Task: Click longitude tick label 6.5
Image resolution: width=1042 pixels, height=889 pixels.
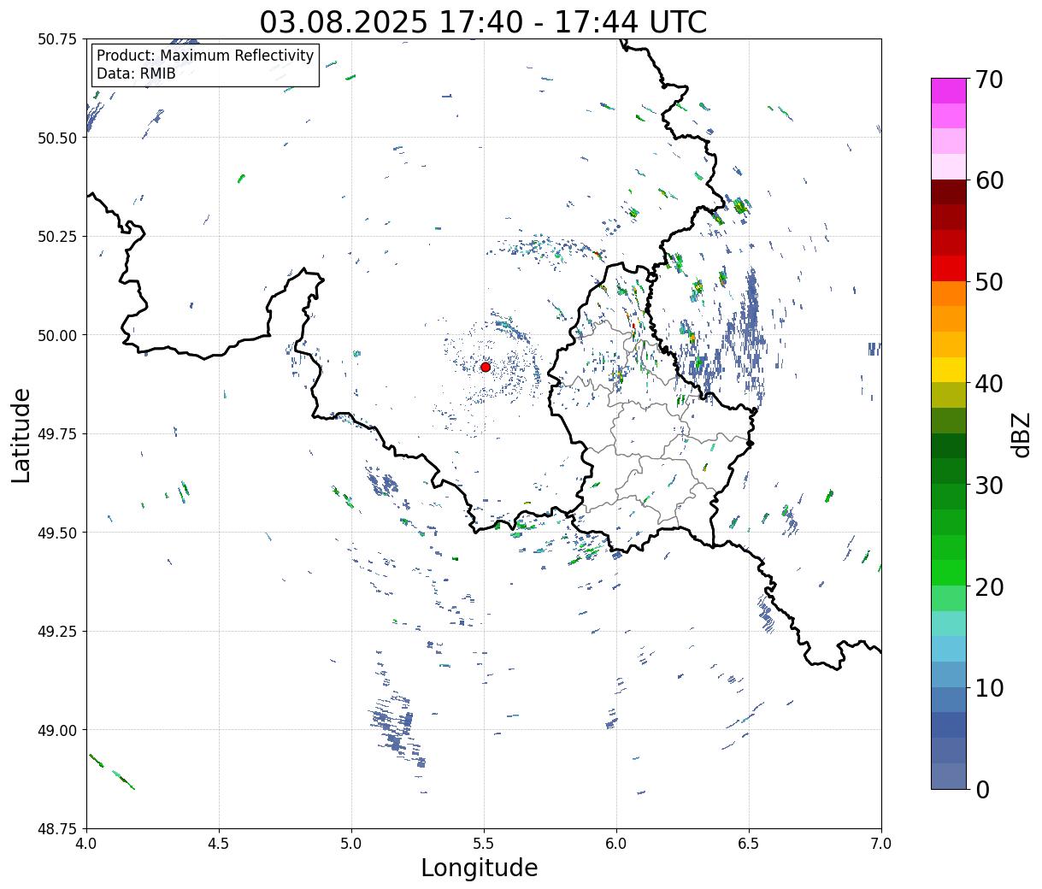Action: [x=749, y=844]
